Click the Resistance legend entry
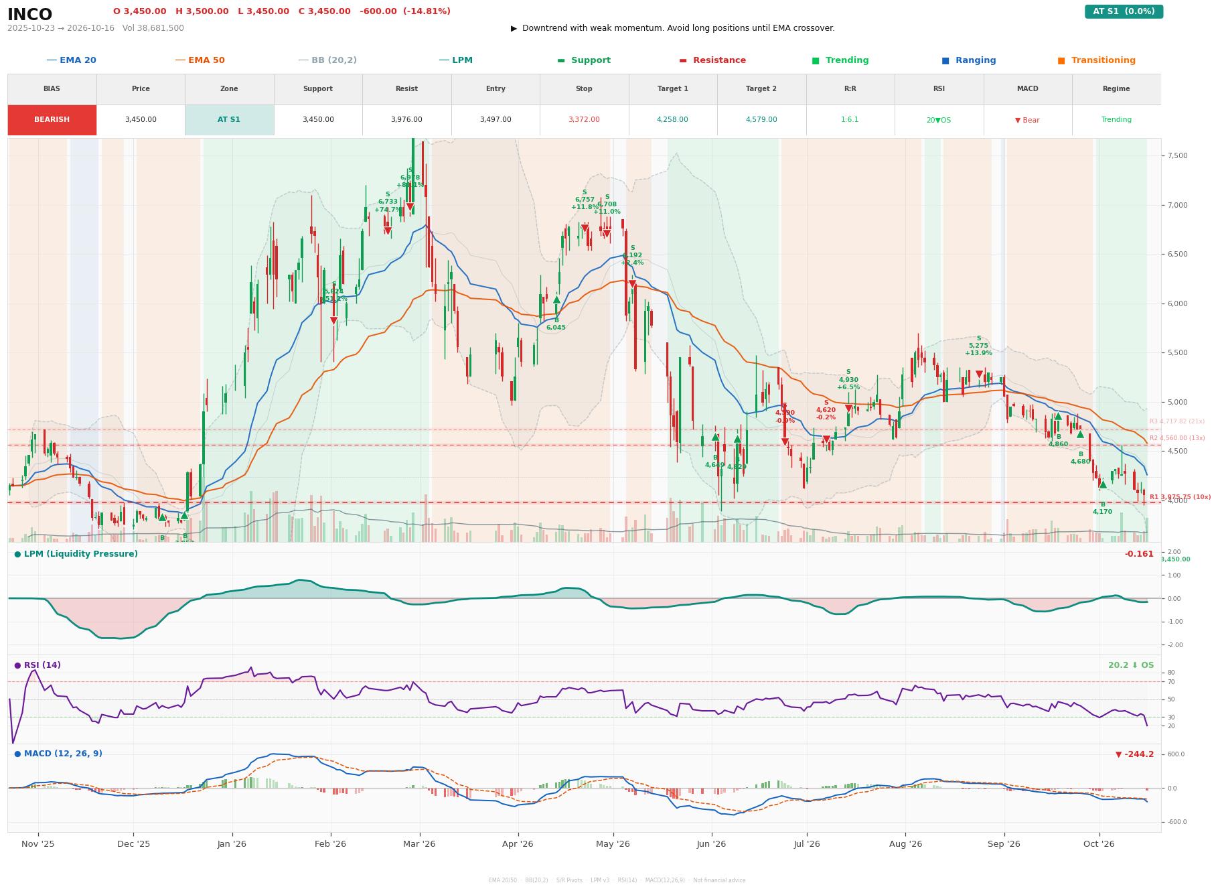The height and width of the screenshot is (891, 1218). (712, 60)
